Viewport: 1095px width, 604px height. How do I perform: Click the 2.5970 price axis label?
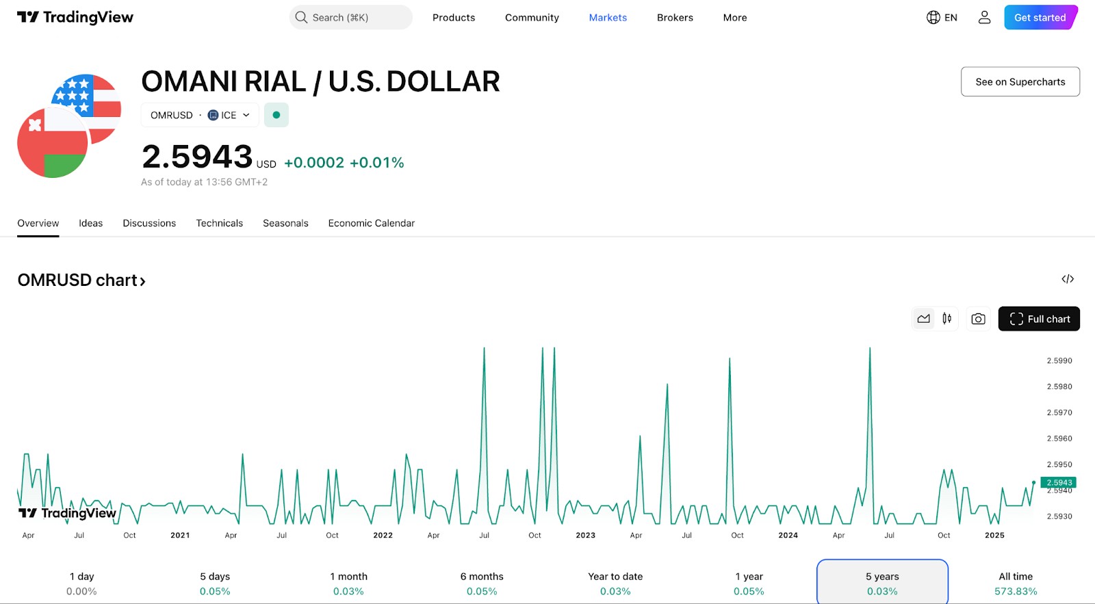coord(1059,412)
